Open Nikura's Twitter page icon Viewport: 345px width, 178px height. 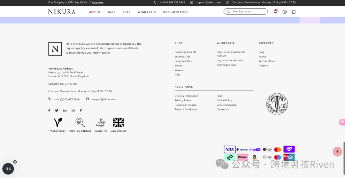click(57, 111)
